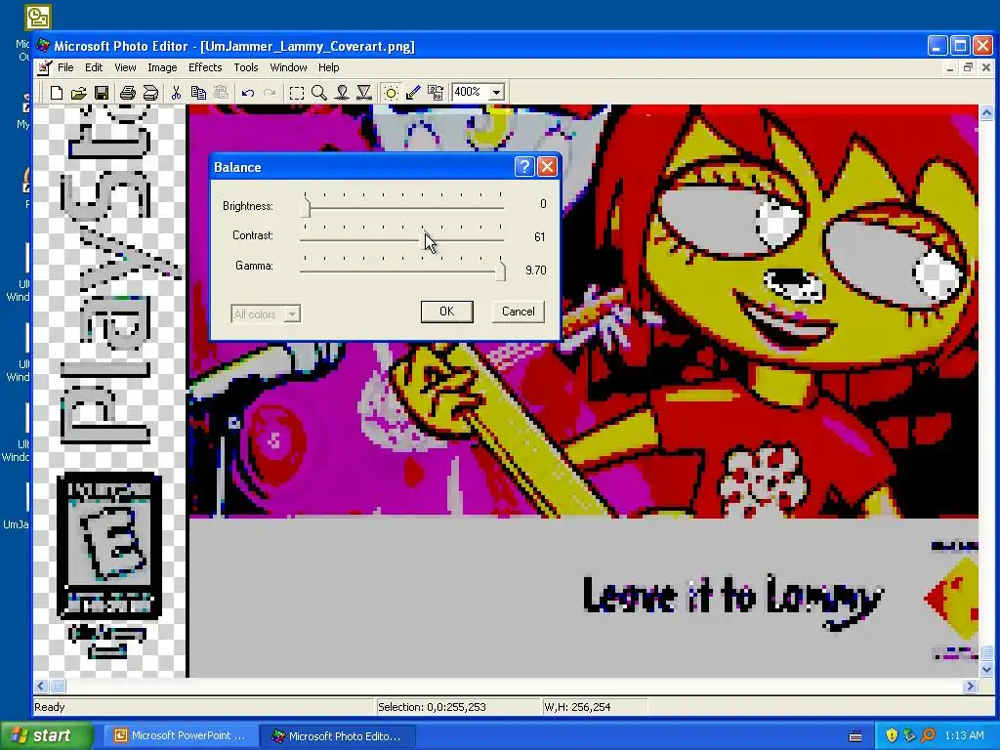This screenshot has width=1000, height=750.
Task: Click the Print icon
Action: pos(128,93)
